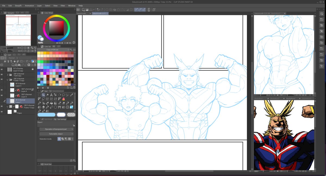Open the Selectable object dropdown
The width and height of the screenshot is (326, 176).
pyautogui.click(x=57, y=134)
